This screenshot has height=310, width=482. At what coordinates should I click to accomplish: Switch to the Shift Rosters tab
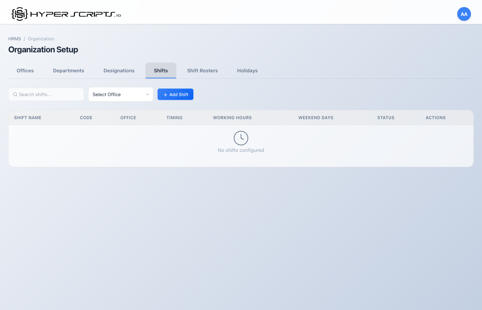coord(202,70)
